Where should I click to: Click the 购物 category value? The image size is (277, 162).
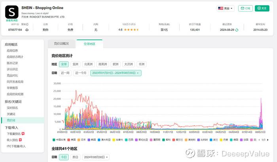click(x=46, y=30)
